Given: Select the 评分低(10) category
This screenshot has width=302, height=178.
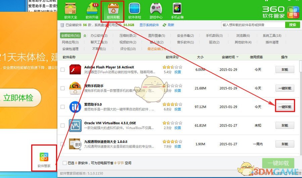Looking at the screenshot, I should [128, 49].
